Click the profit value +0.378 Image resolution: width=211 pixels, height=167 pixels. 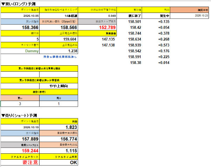tap(164, 33)
